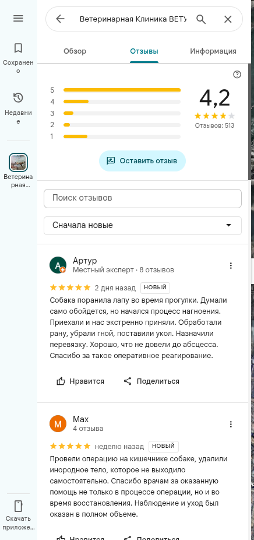Open the Сначала новые sort dropdown

(x=143, y=226)
